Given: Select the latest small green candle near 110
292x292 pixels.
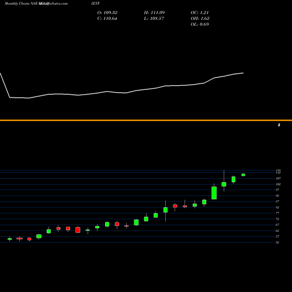Looking at the screenshot, I should tap(244, 175).
